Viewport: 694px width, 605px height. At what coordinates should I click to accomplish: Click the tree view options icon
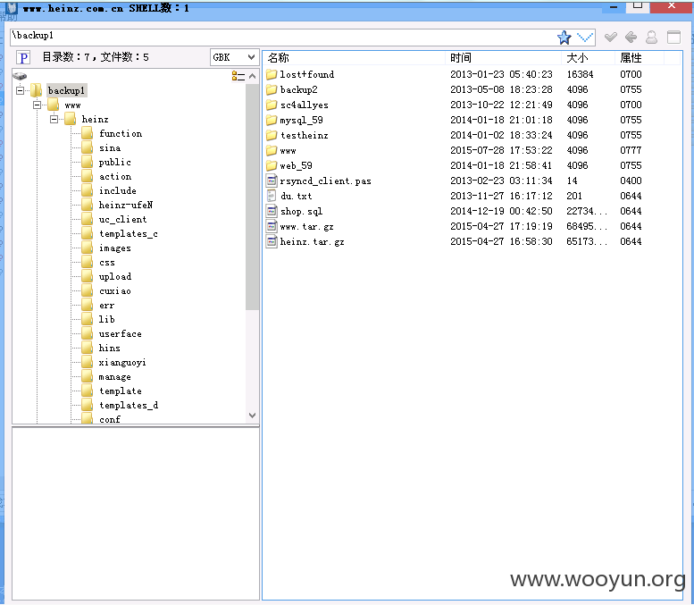tap(238, 76)
